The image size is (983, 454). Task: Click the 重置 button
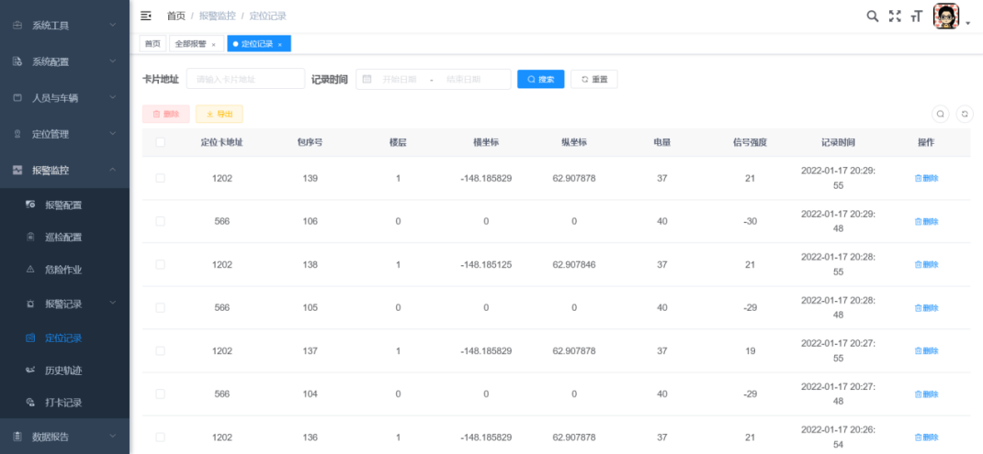594,80
